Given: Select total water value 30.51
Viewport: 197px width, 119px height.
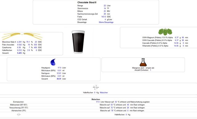Looking at the screenshot, I should click(x=59, y=79).
